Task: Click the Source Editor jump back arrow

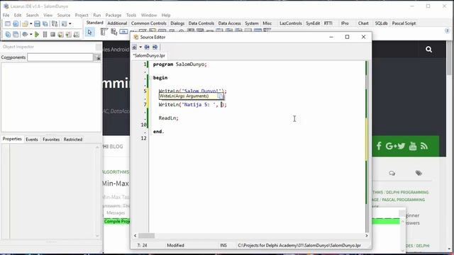Action: 147,47
